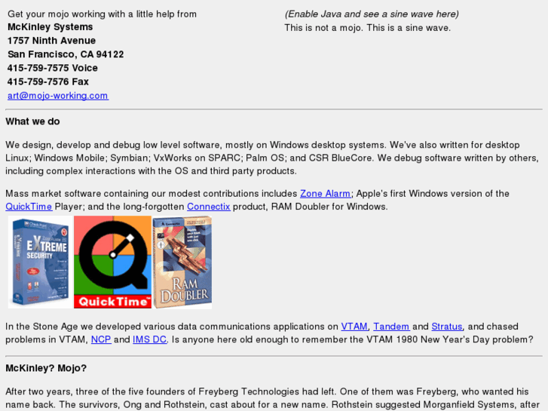Open the NCP link
This screenshot has height=411, width=548.
pyautogui.click(x=101, y=339)
